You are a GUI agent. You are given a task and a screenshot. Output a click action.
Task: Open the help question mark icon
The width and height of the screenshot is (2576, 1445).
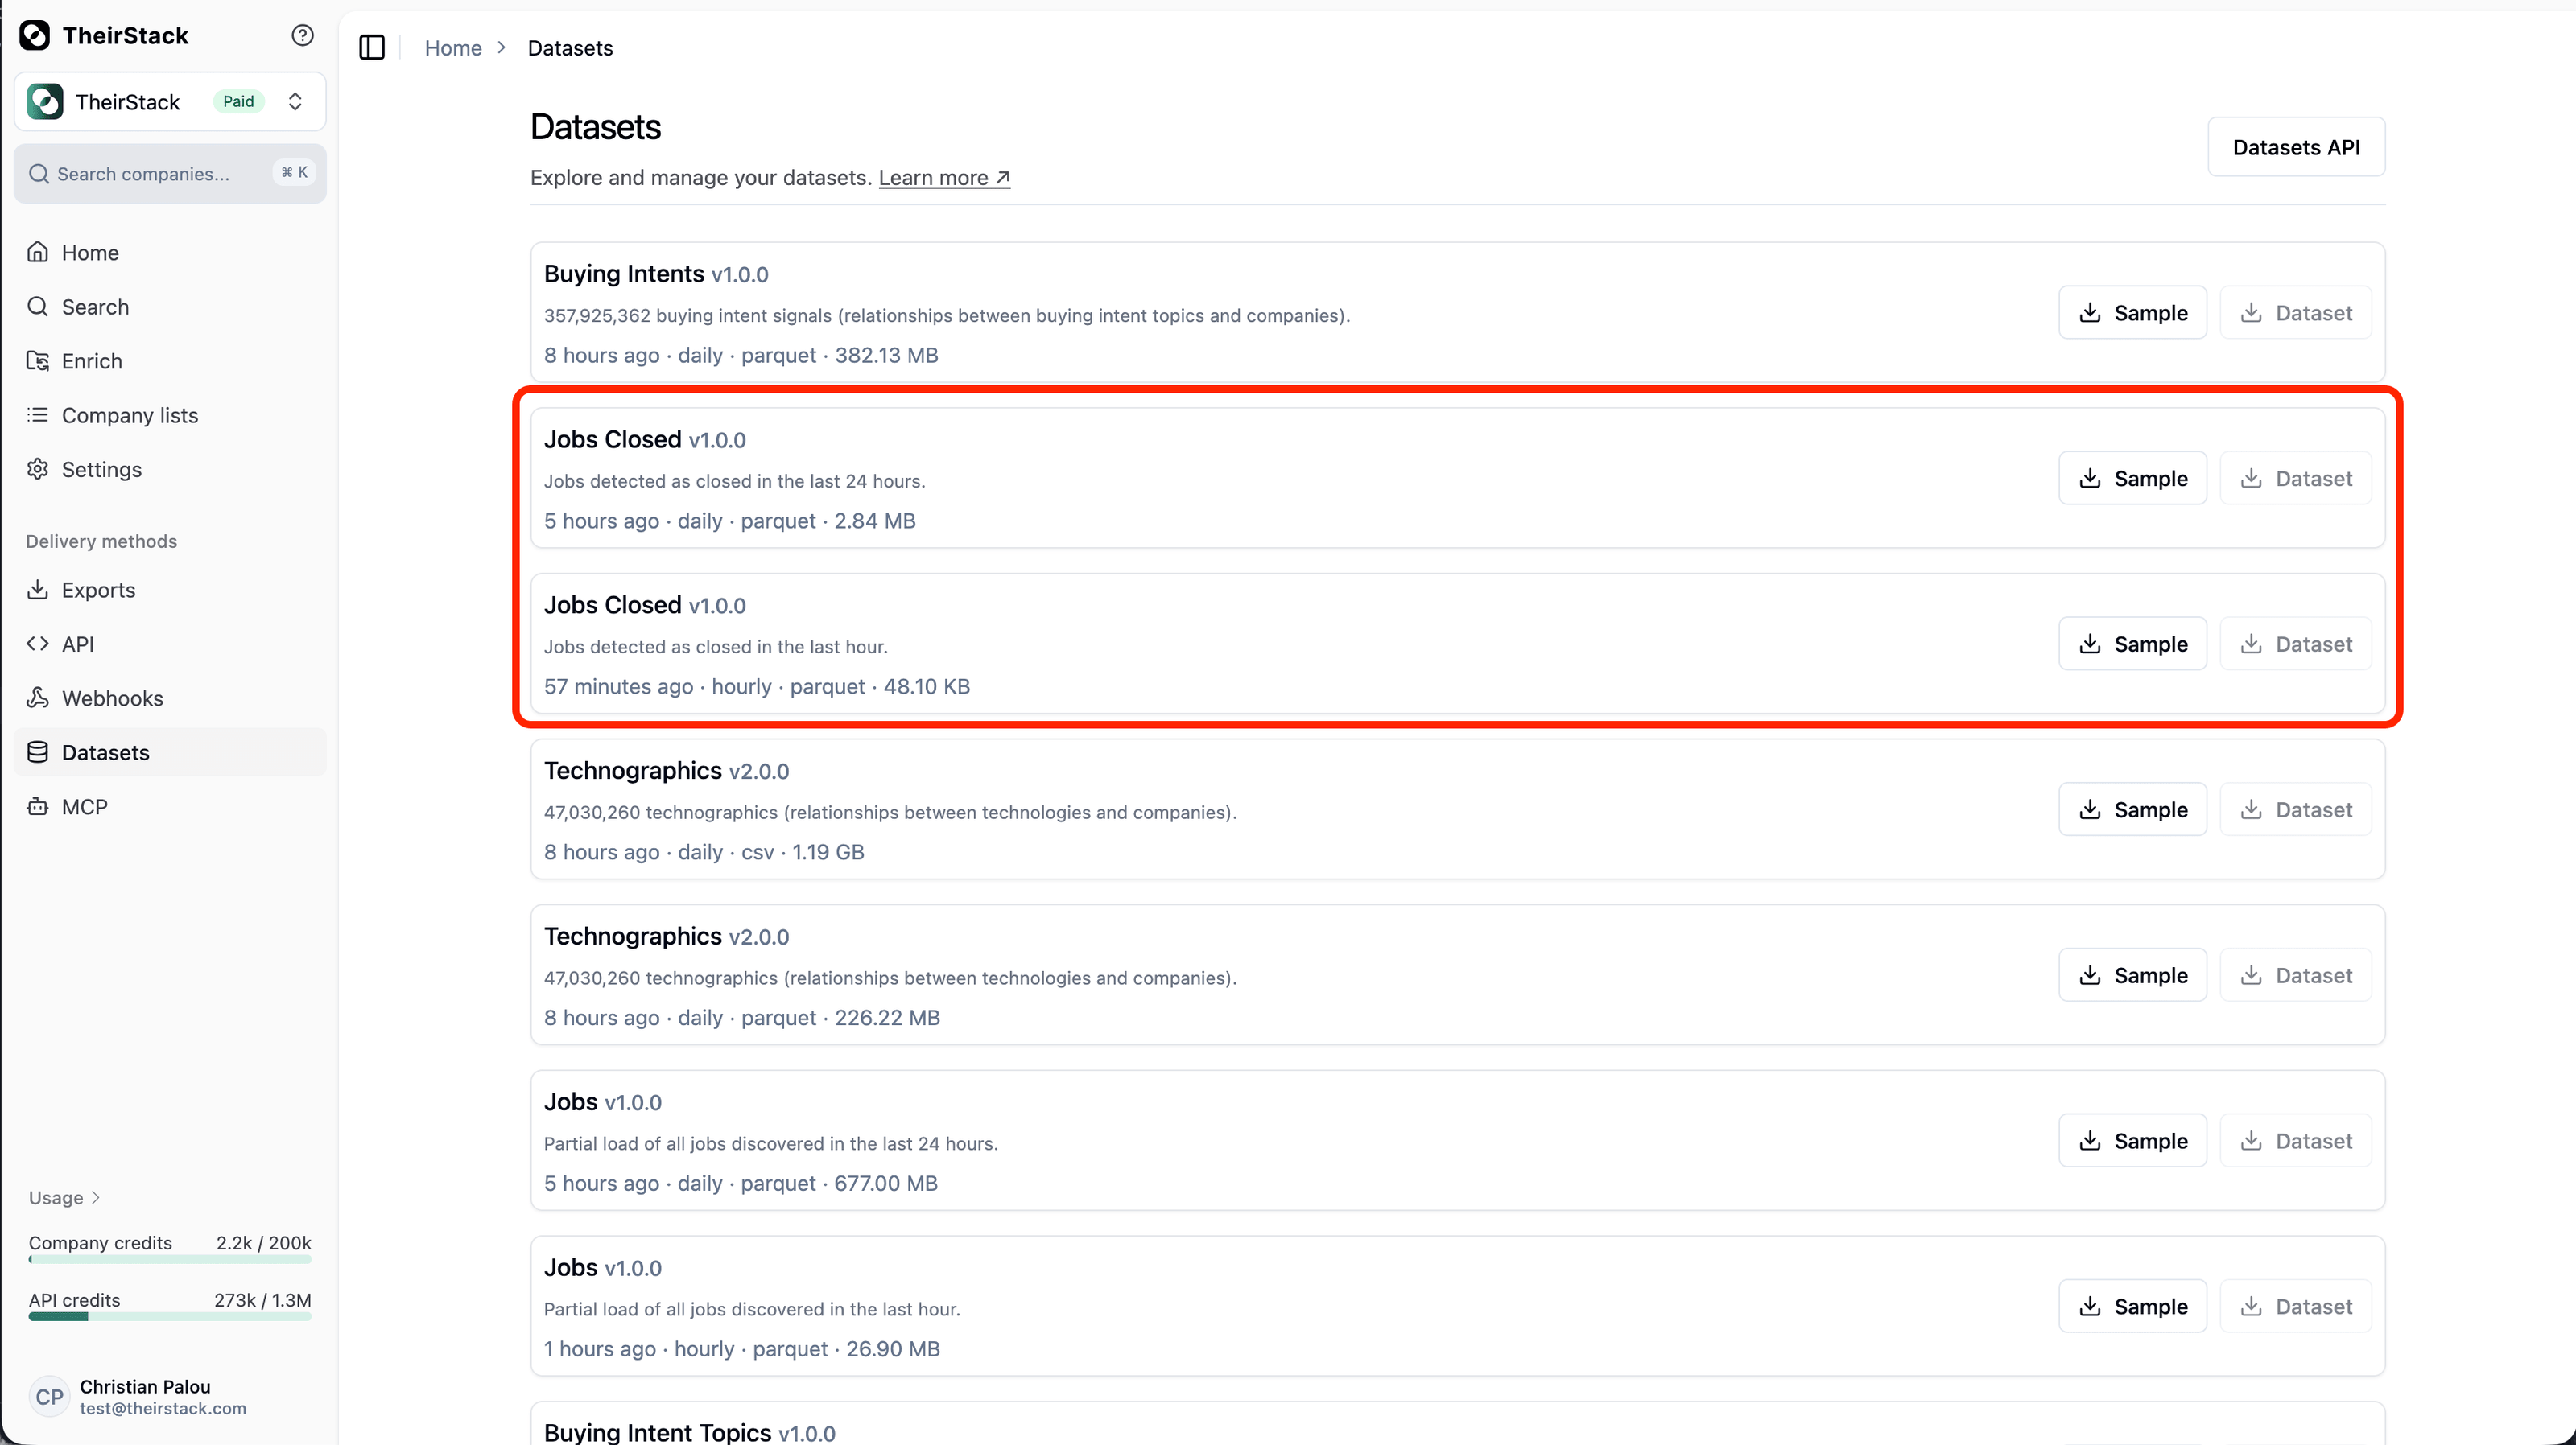click(302, 35)
